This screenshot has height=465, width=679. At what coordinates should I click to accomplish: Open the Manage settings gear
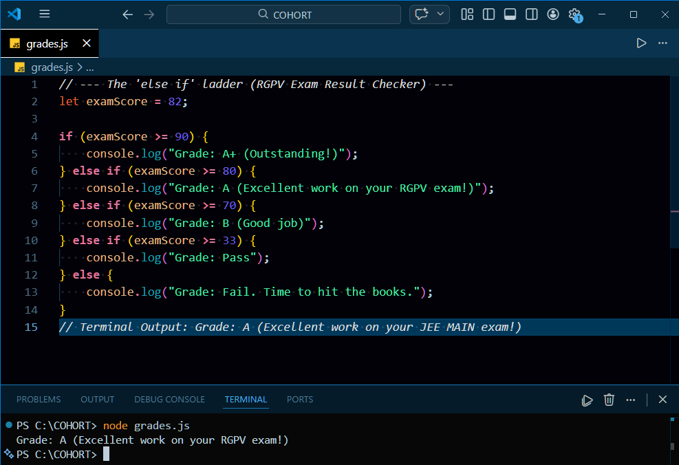pos(574,14)
